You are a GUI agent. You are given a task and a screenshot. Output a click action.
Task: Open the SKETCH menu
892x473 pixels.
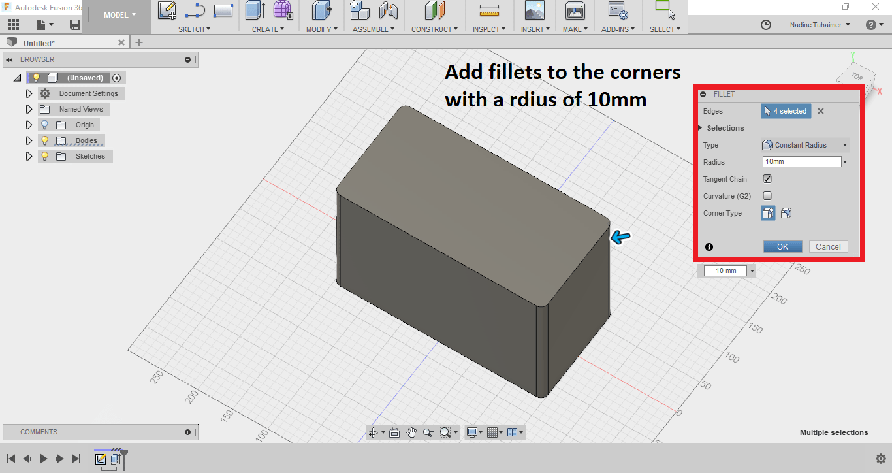click(195, 29)
